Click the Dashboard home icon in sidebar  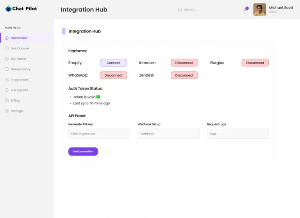7,38
